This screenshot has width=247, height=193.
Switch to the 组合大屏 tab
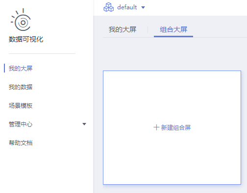pos(173,29)
